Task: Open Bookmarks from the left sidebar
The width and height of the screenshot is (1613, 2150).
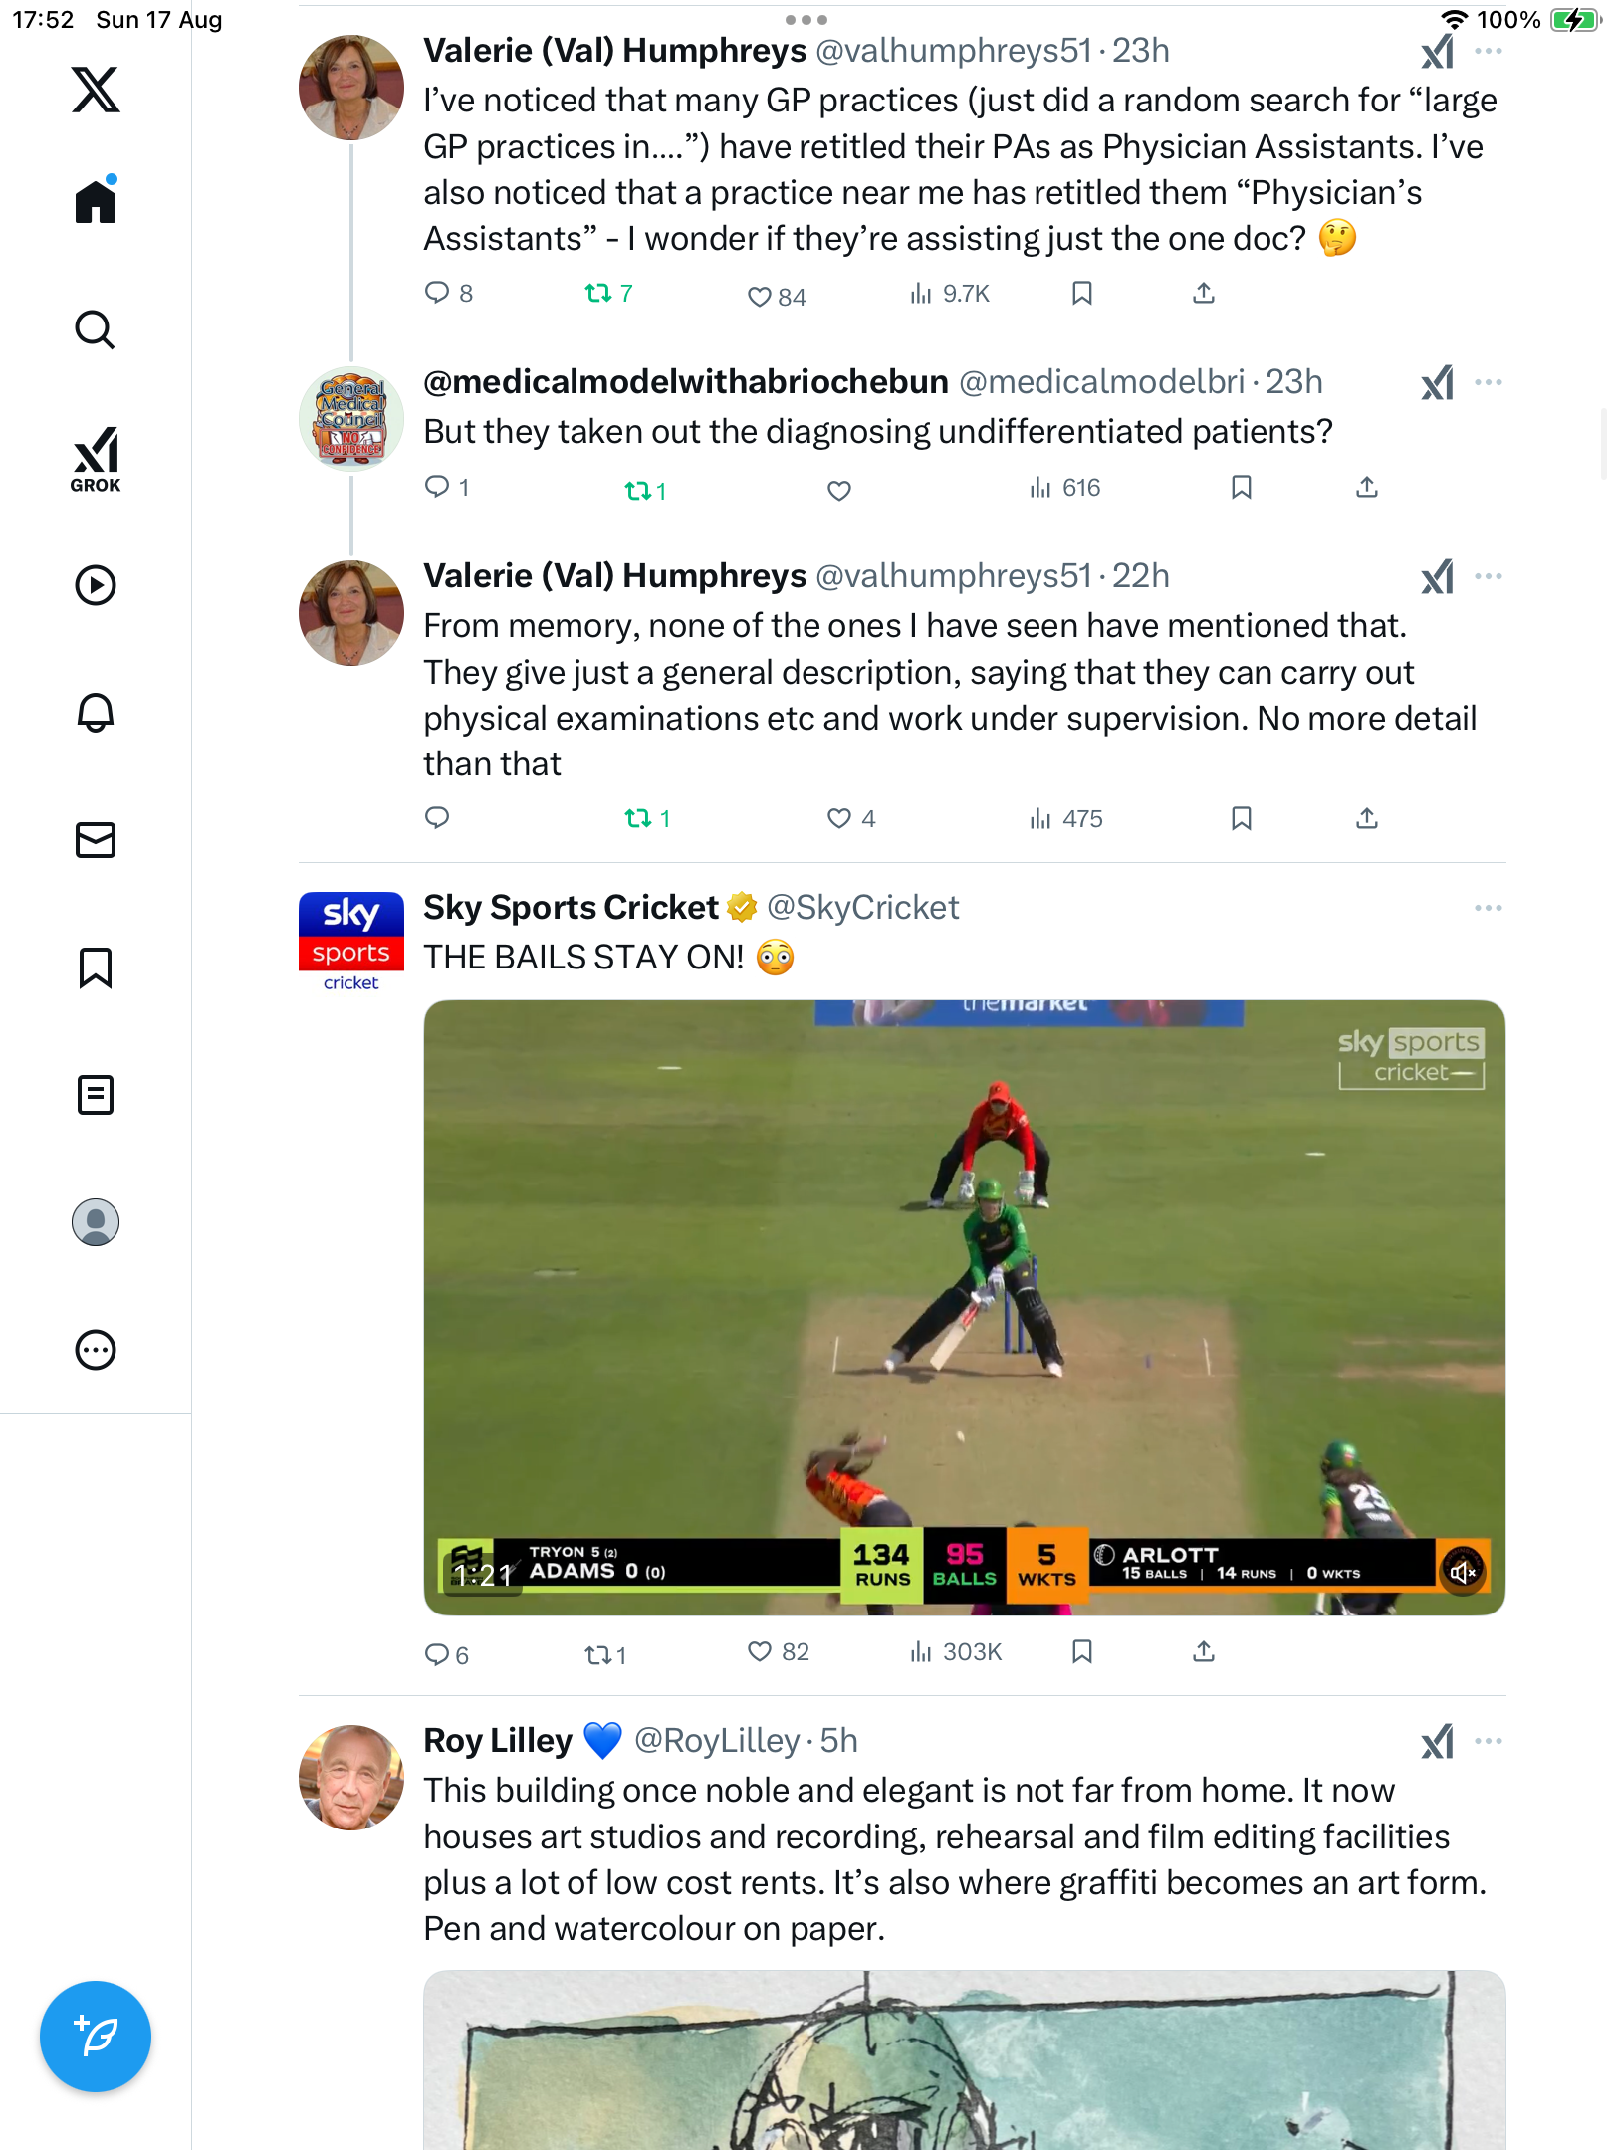Action: pyautogui.click(x=96, y=967)
